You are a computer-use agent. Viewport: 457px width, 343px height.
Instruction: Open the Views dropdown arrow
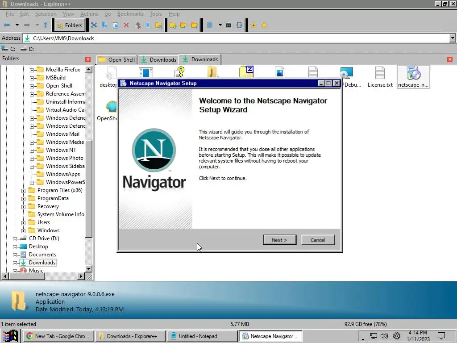point(220,25)
